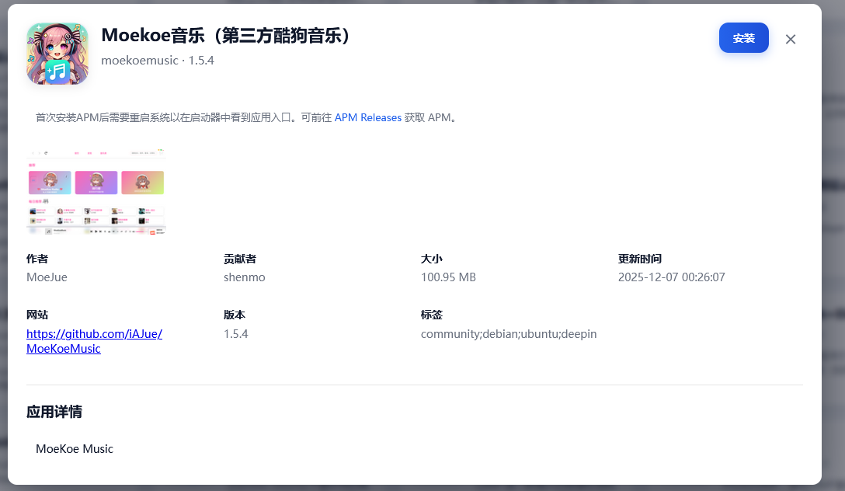
Task: Select the rightmost navigation tab in preview
Action: (103, 153)
